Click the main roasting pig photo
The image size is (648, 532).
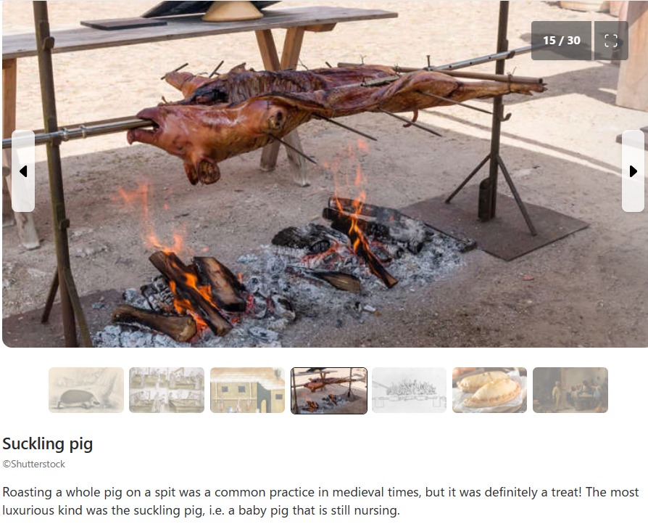pyautogui.click(x=325, y=173)
